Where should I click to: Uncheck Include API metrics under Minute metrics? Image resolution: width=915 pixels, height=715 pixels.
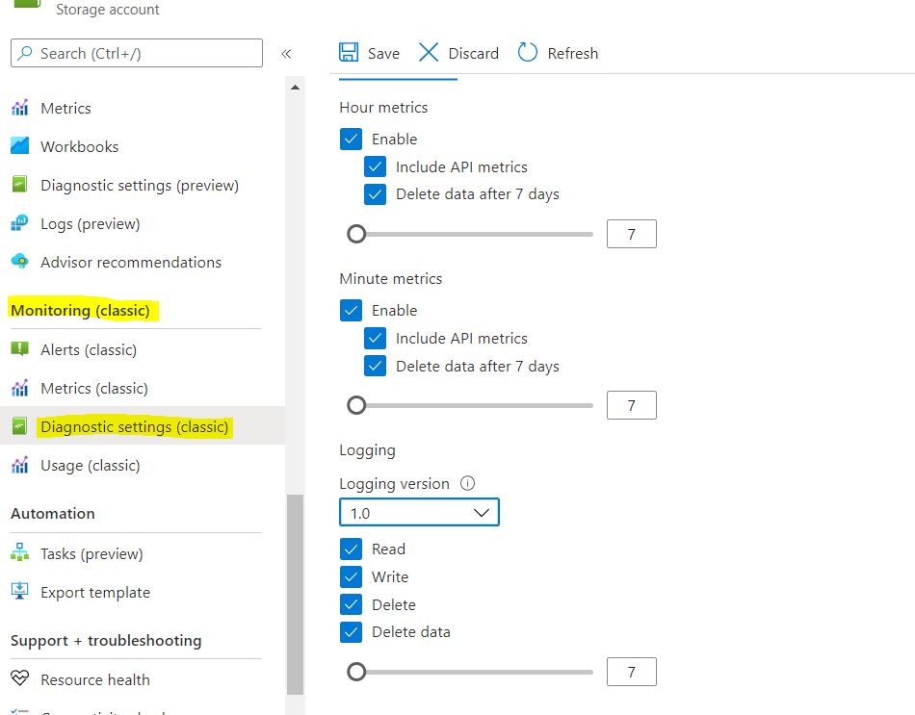pos(375,338)
